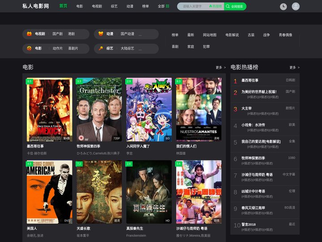The image size is (322, 242).
Task: Open the 热搜榜 flame link in search bar
Action: pyautogui.click(x=216, y=6)
